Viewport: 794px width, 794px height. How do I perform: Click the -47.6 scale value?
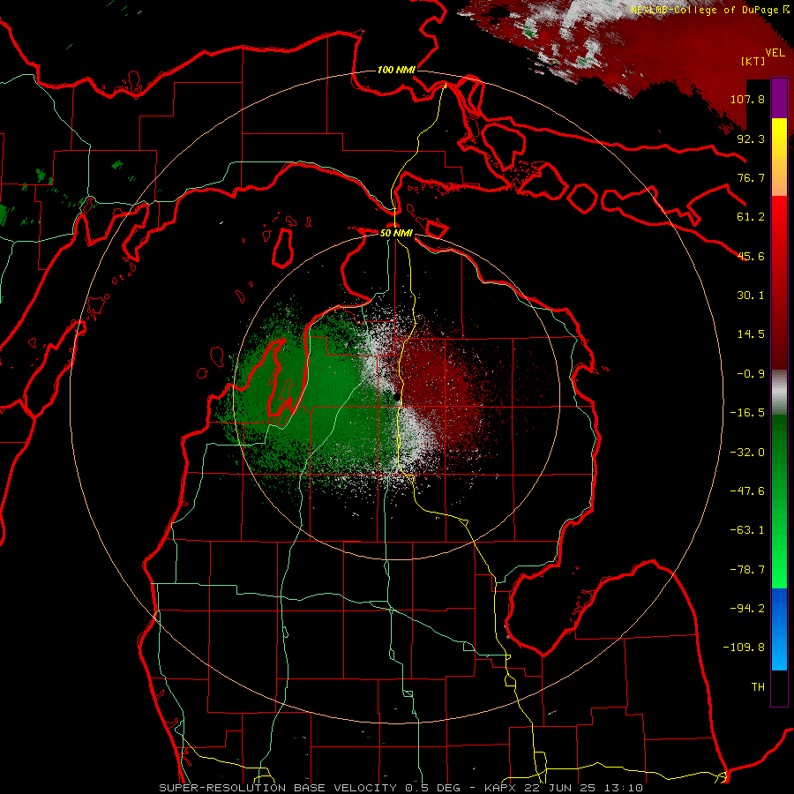click(747, 491)
